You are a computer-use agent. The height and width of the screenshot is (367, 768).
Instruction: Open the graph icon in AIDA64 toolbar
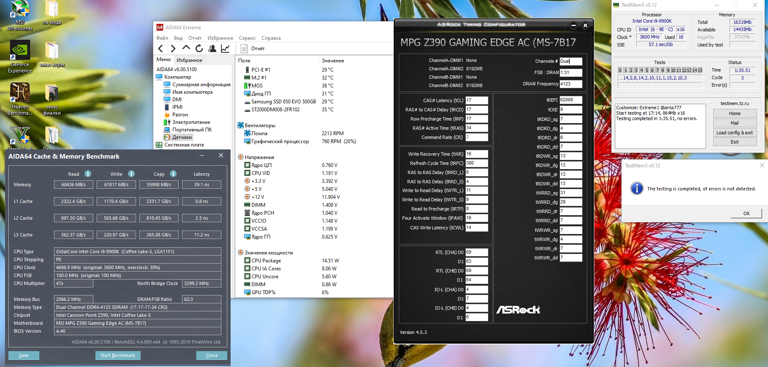click(x=225, y=49)
